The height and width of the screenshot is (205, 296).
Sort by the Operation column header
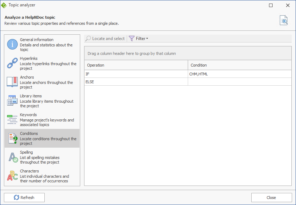pyautogui.click(x=136, y=65)
